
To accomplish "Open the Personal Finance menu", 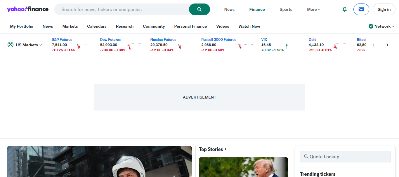I will [x=190, y=26].
